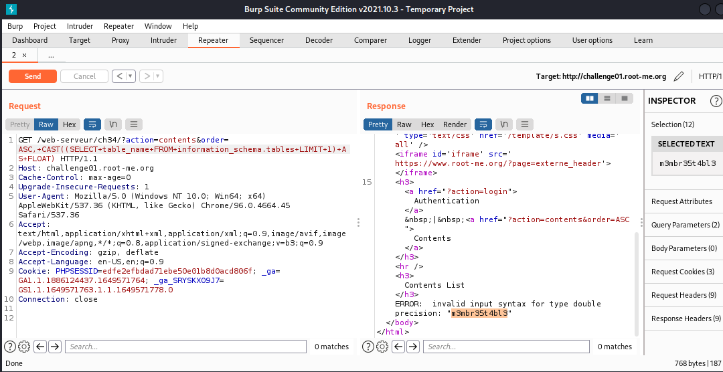
Task: Toggle show non-printable \n in Response pane
Action: pyautogui.click(x=504, y=124)
